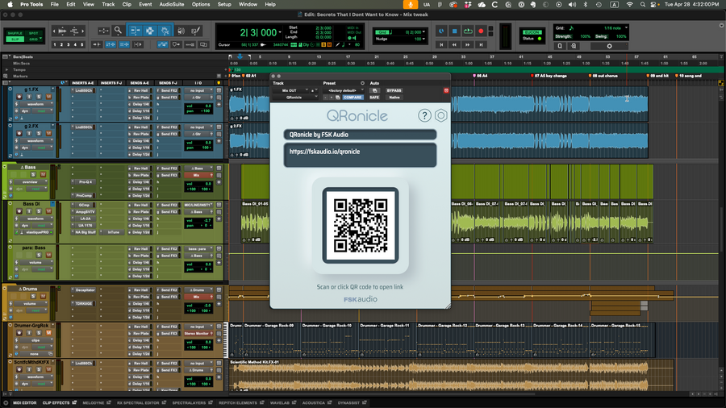The image size is (726, 408).
Task: Click the transport Record button
Action: pos(481,31)
